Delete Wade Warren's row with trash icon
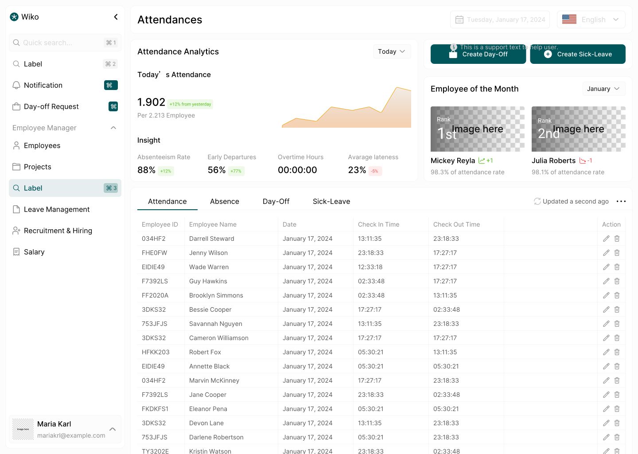The height and width of the screenshot is (454, 638). 617,267
